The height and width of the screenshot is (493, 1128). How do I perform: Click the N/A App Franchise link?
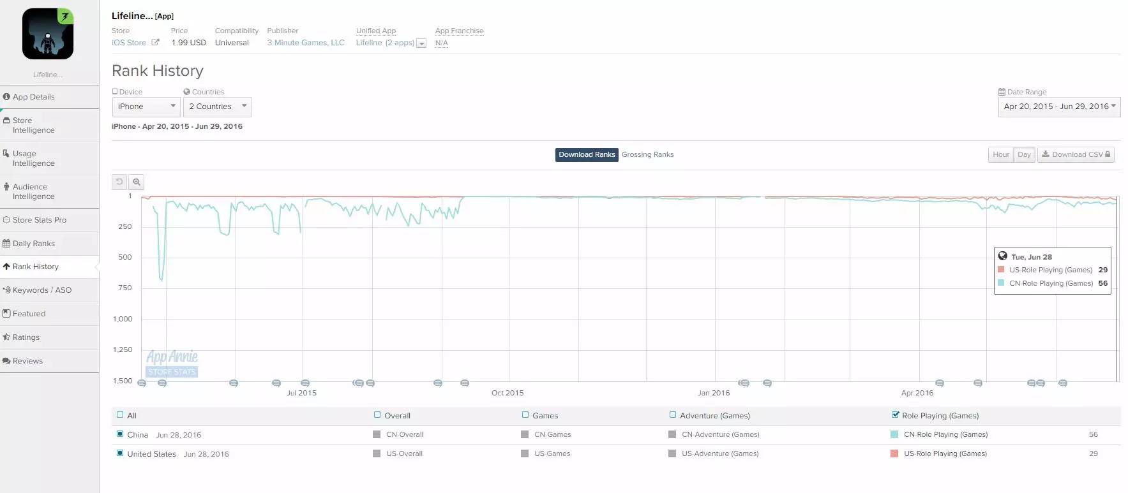[x=442, y=43]
